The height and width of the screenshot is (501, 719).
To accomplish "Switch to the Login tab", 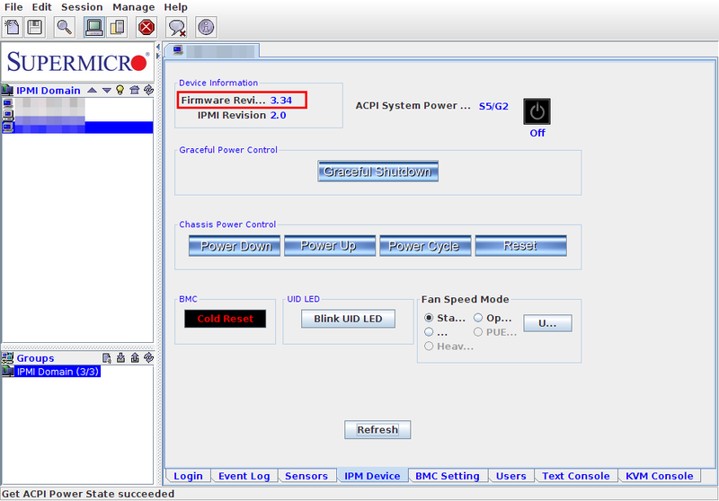I will point(188,476).
